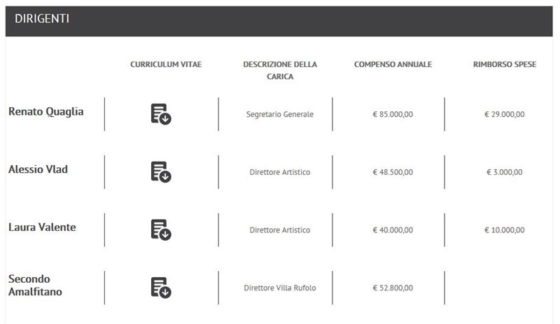This screenshot has height=324, width=560.
Task: Click the Descrizione della Carica column header
Action: click(280, 71)
